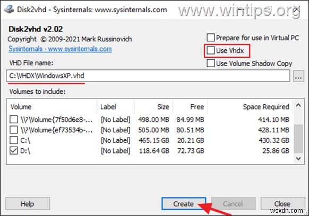Click the Create button

tap(184, 204)
